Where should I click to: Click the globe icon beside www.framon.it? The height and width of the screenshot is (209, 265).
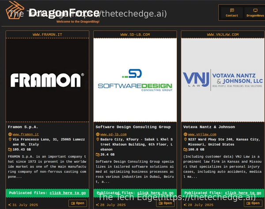pyautogui.click(x=10, y=134)
